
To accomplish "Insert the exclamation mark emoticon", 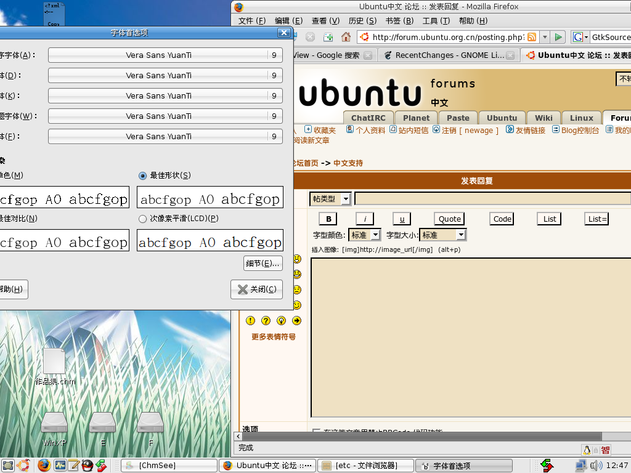I will tap(250, 320).
